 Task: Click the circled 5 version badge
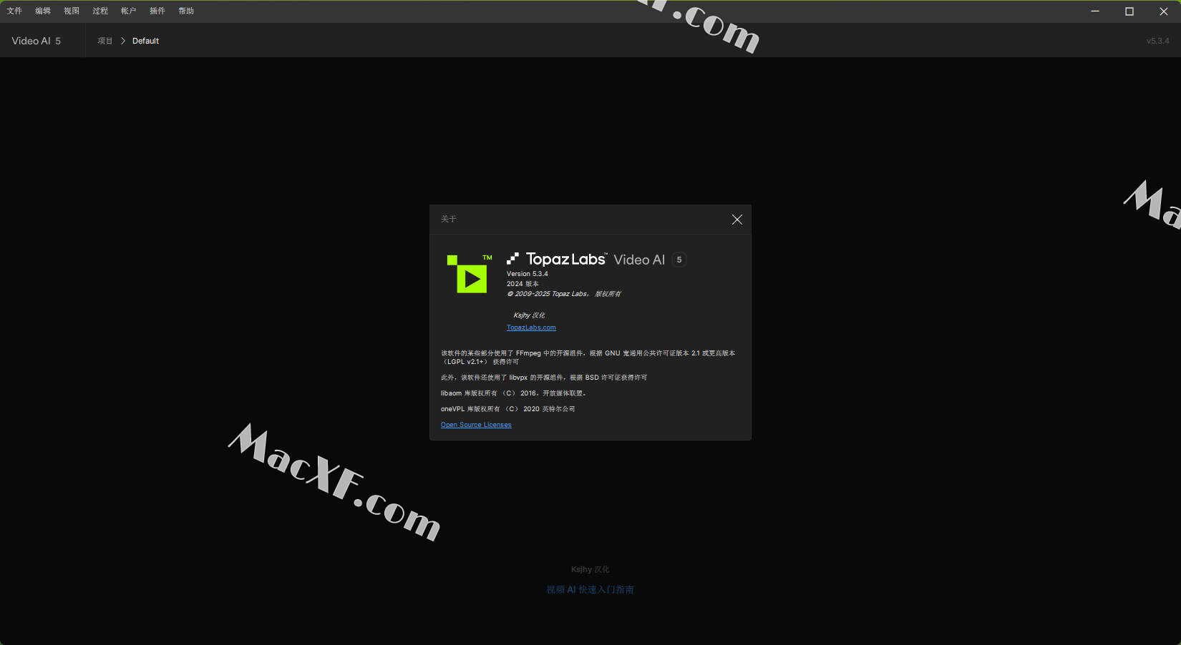[679, 260]
